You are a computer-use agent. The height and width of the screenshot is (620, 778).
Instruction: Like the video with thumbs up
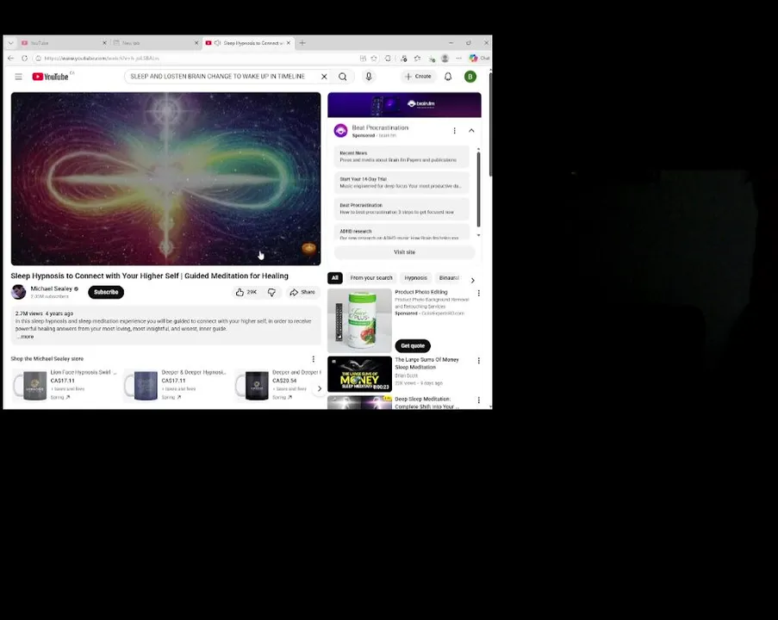[x=246, y=292]
